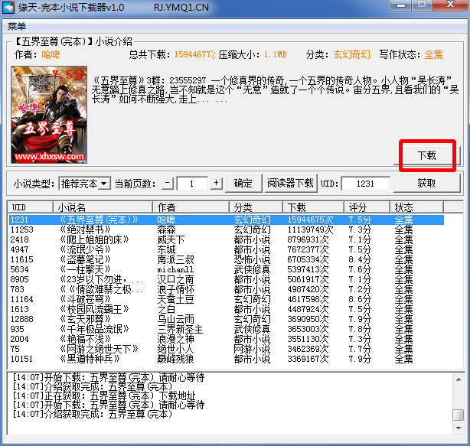Open the 菜单 menu

pyautogui.click(x=17, y=26)
